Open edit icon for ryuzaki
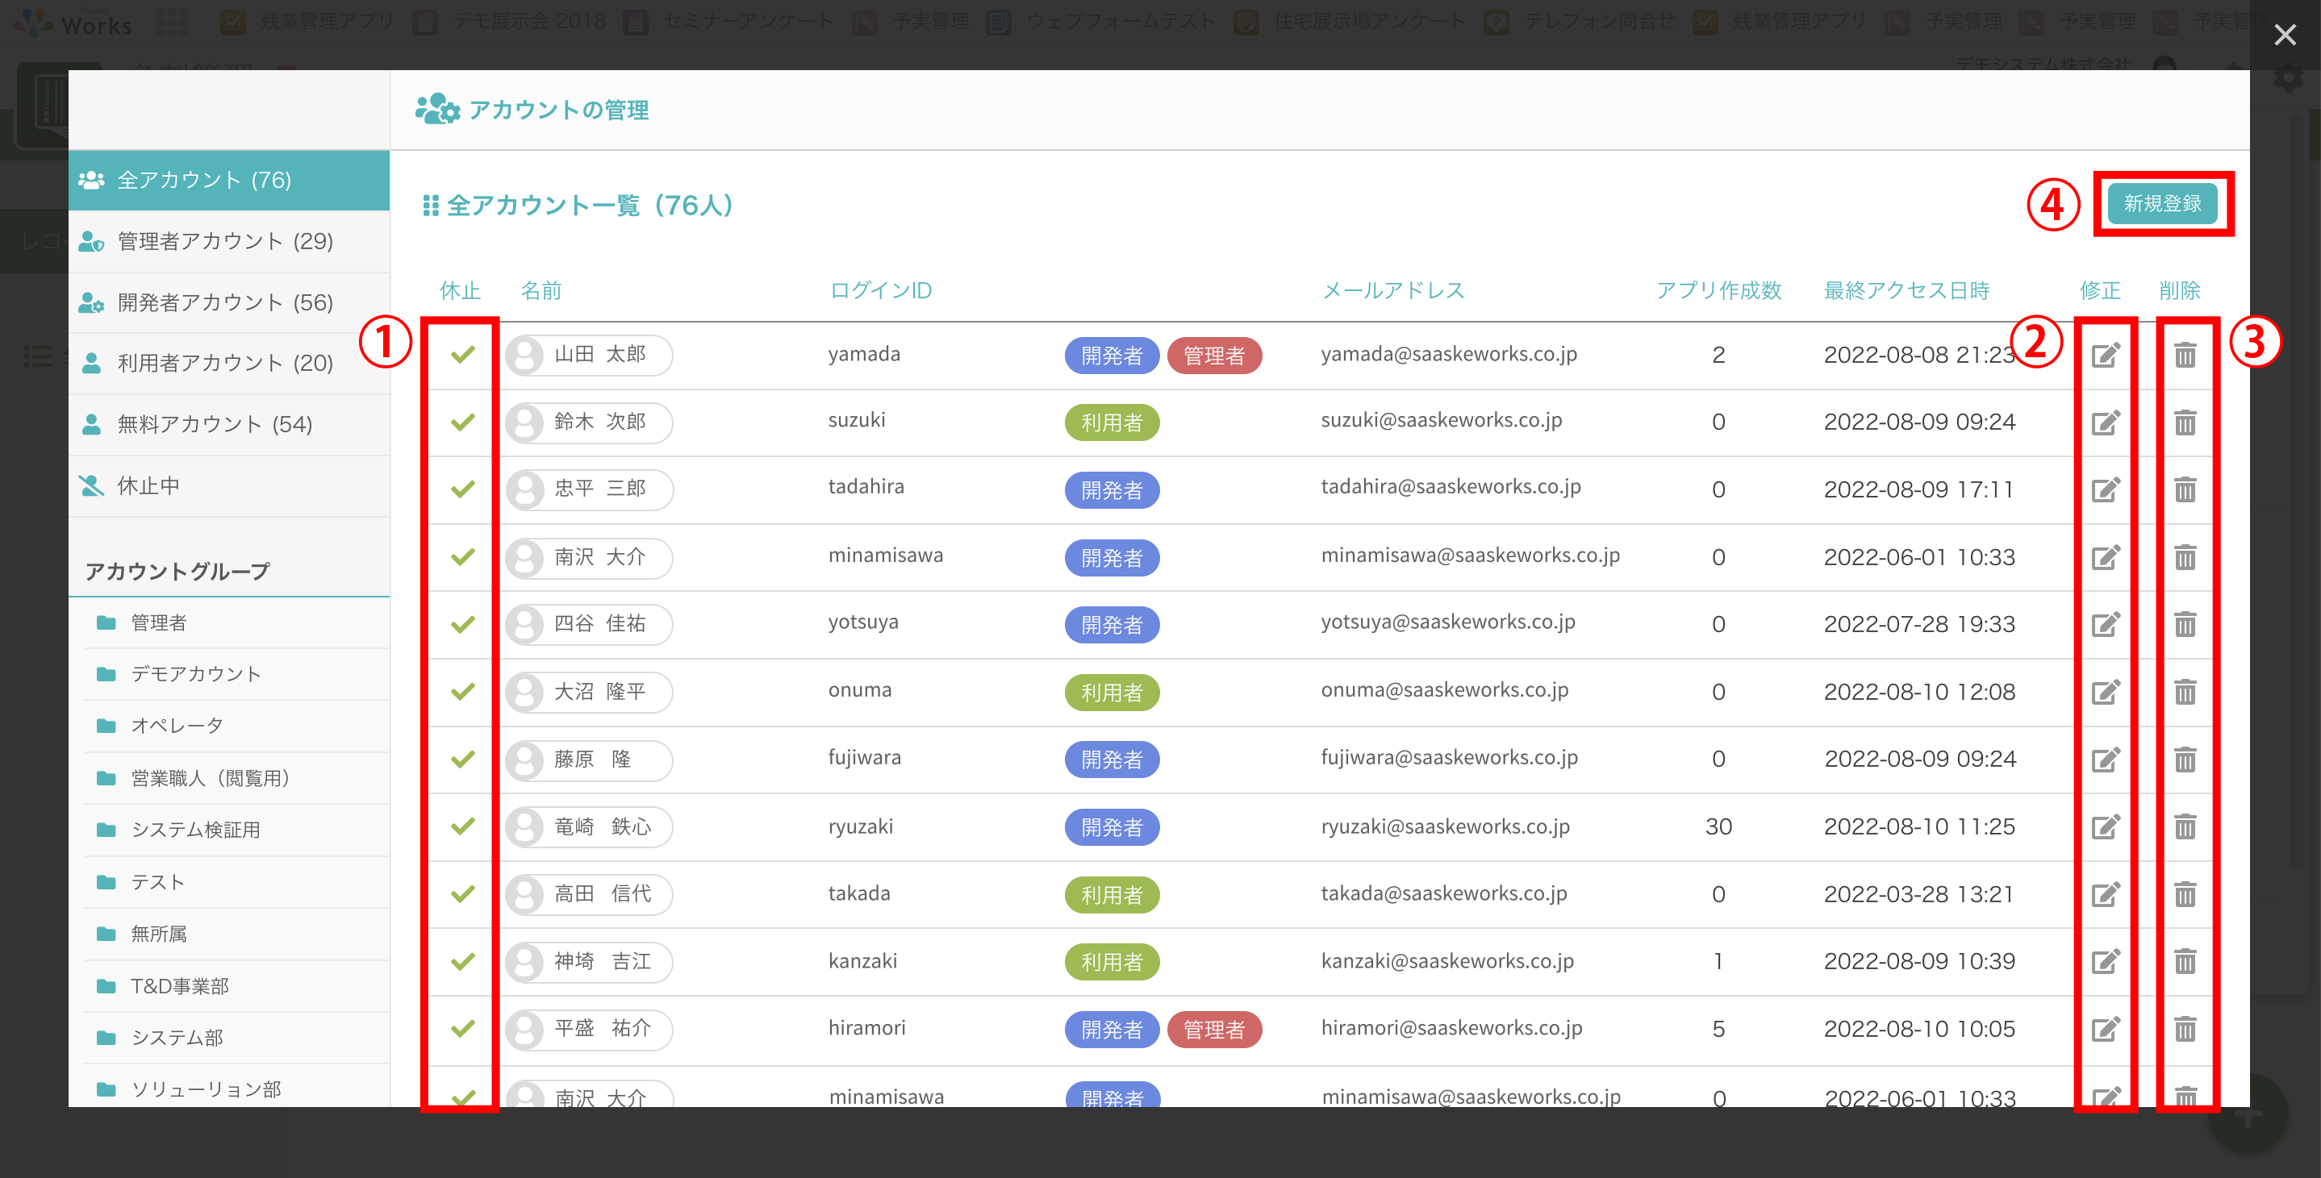Viewport: 2321px width, 1178px height. tap(2105, 826)
